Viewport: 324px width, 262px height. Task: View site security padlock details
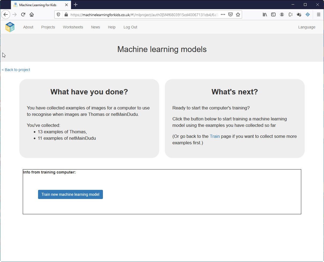click(x=66, y=14)
